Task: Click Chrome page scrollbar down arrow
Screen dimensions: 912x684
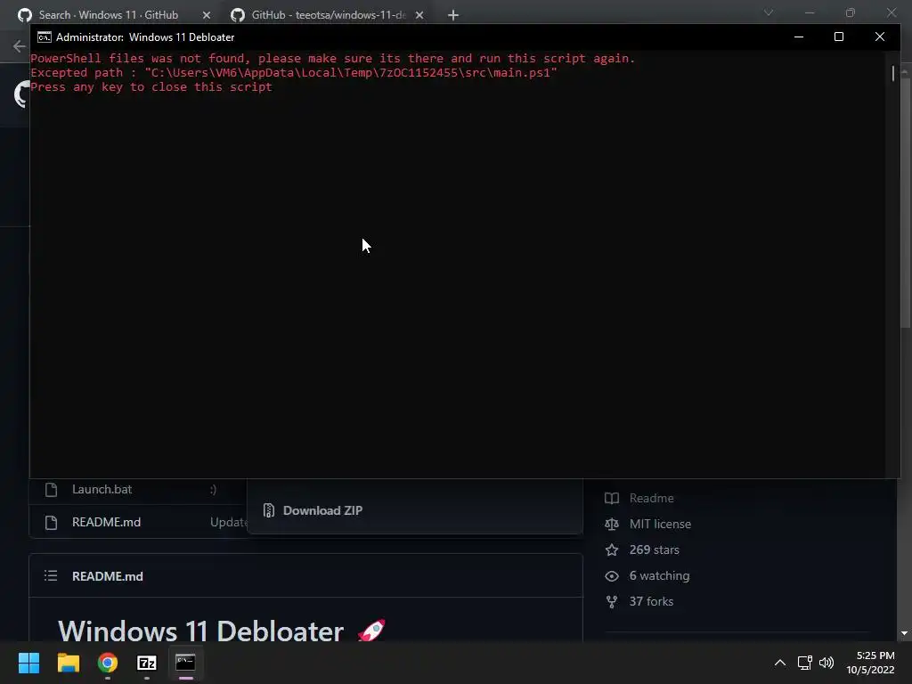Action: pos(905,633)
